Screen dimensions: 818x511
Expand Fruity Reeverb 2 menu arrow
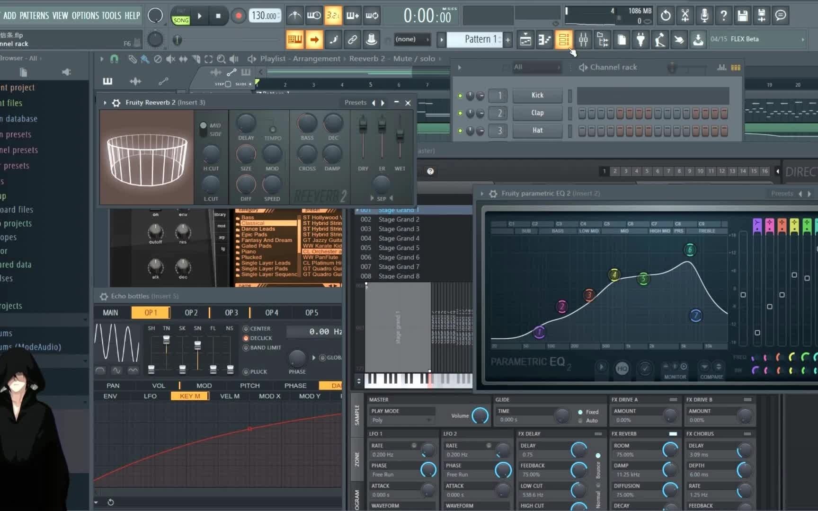[x=105, y=103]
